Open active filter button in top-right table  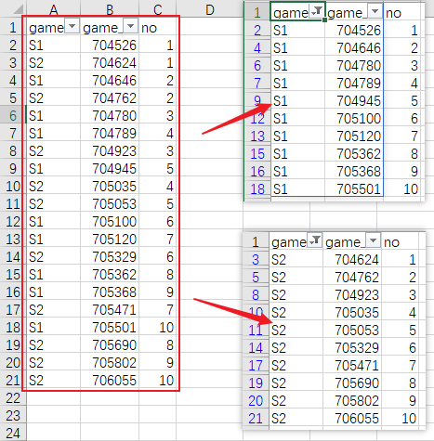click(x=317, y=11)
